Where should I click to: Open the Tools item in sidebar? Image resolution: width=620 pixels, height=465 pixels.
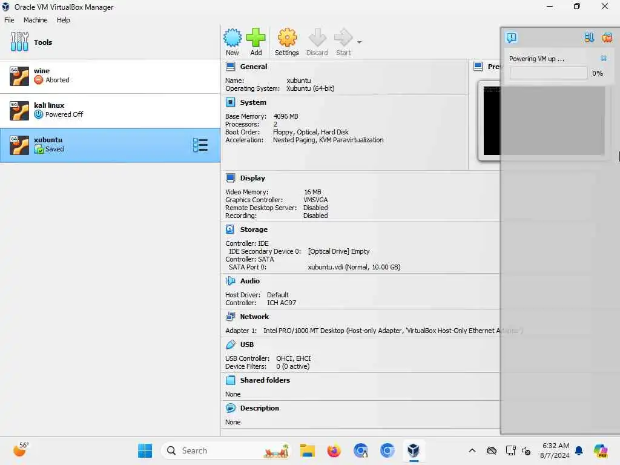coord(110,42)
